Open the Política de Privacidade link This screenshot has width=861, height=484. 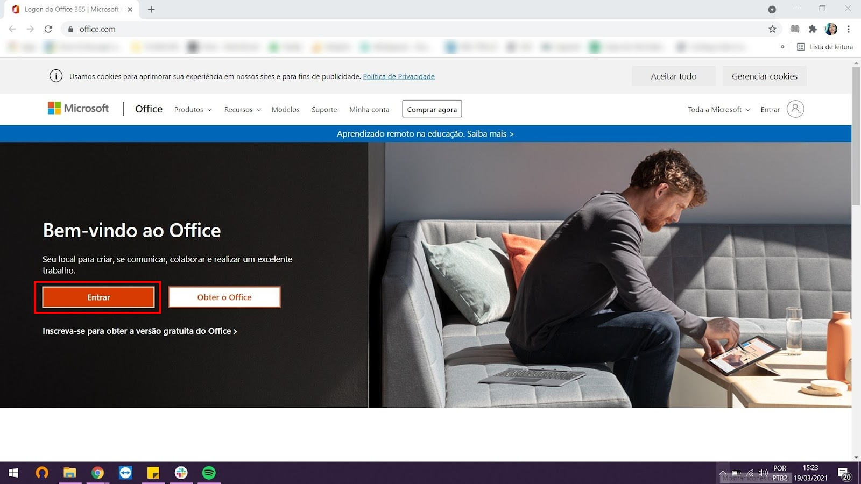(x=399, y=76)
